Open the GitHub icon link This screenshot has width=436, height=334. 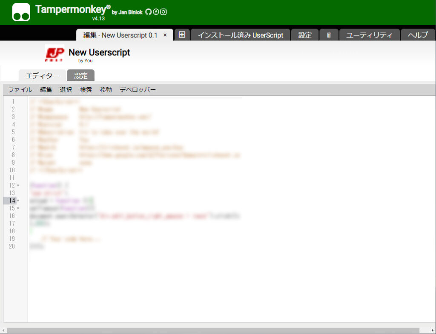point(149,11)
